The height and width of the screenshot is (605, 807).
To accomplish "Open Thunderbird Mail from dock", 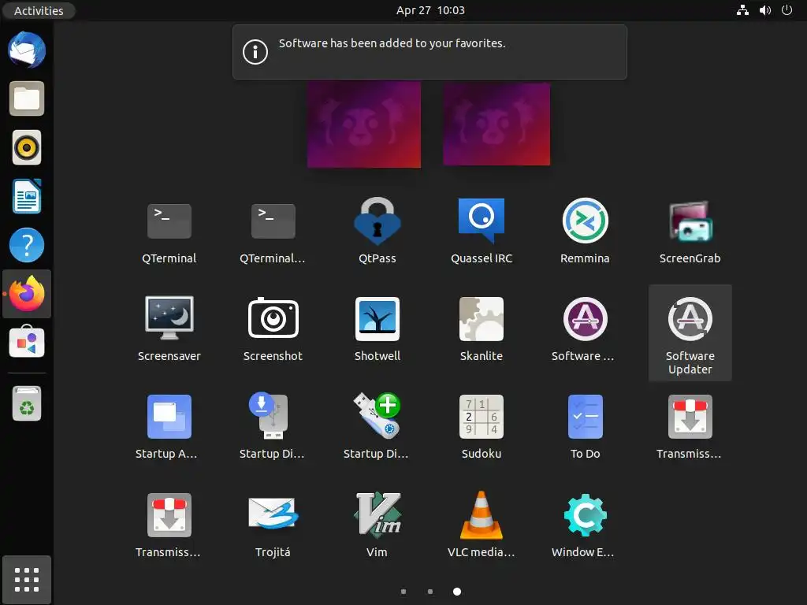I will coord(27,50).
